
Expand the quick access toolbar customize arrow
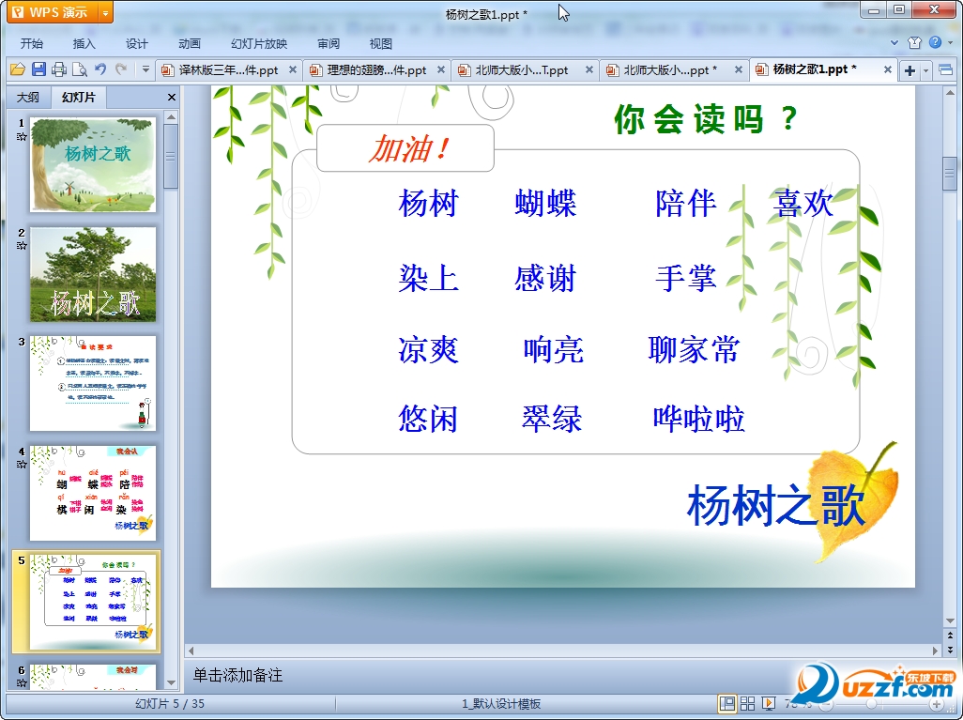[145, 69]
